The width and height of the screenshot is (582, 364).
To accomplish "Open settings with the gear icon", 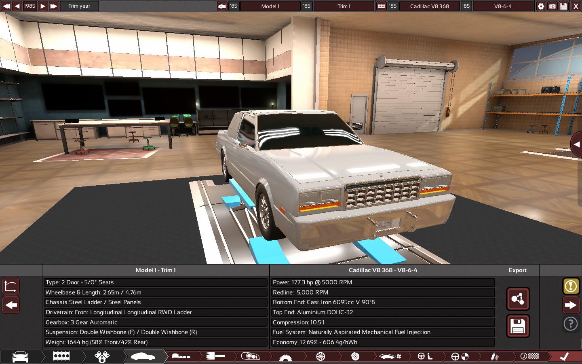I will pos(541,6).
